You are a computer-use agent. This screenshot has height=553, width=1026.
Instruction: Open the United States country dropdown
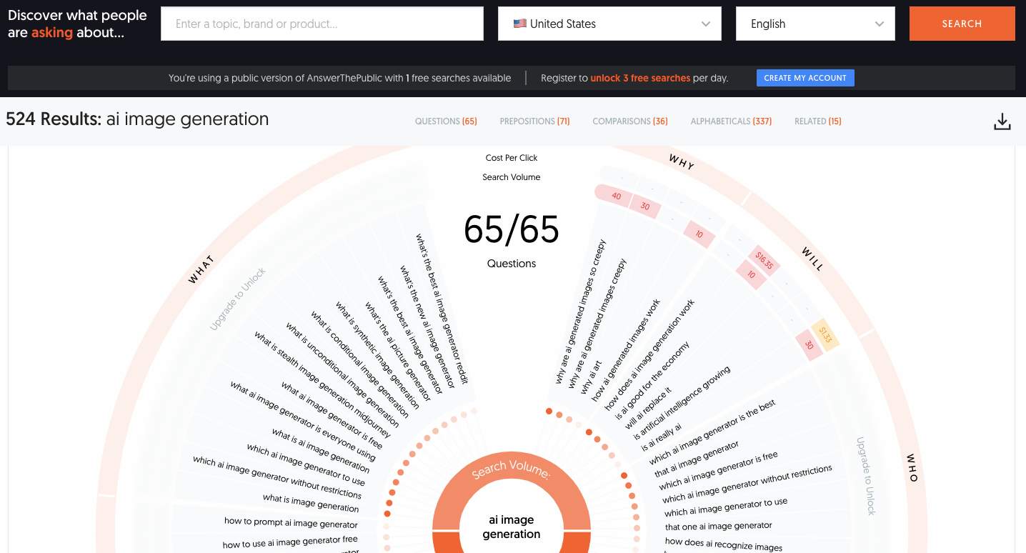point(609,24)
